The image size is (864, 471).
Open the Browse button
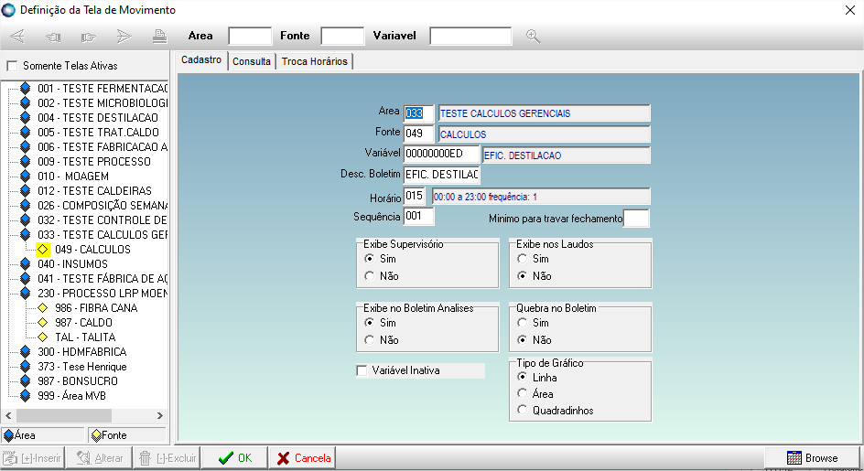[812, 458]
